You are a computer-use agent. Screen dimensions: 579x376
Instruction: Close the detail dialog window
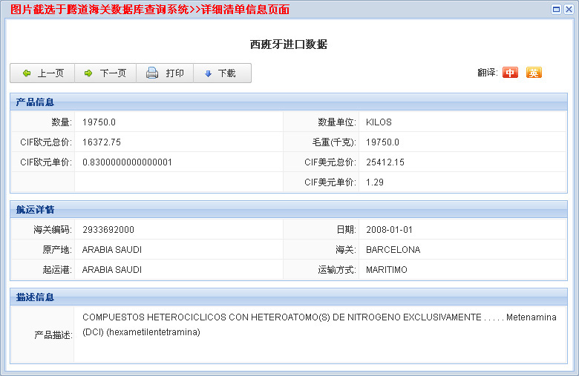pos(569,9)
